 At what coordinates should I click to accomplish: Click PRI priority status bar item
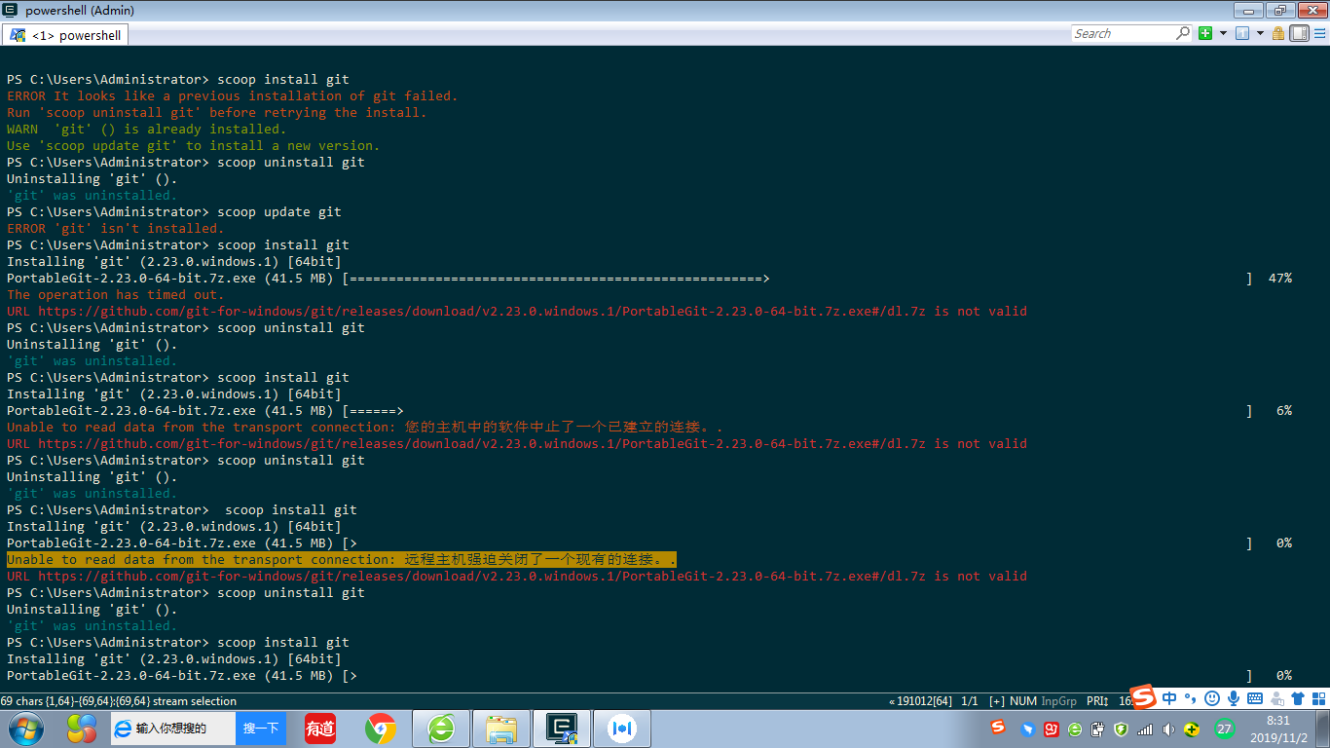[x=1097, y=701]
